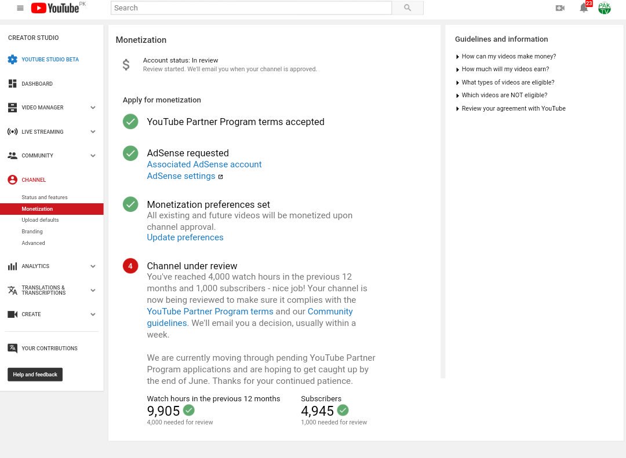Click the external link icon after AdSense settings
Screen dimensions: 626x458
click(220, 177)
